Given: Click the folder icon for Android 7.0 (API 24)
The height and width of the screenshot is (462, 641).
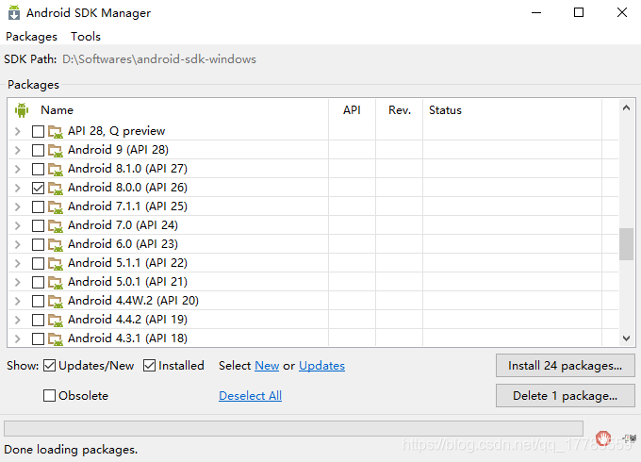Looking at the screenshot, I should click(56, 225).
